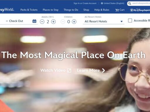Increase the number of adults
Screen dimensions: 150x112
coord(53,22)
